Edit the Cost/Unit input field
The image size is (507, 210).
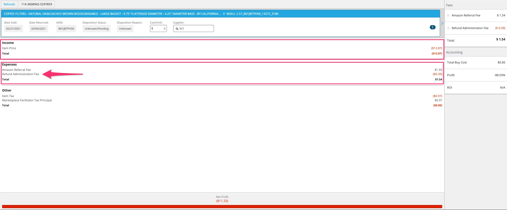158,29
